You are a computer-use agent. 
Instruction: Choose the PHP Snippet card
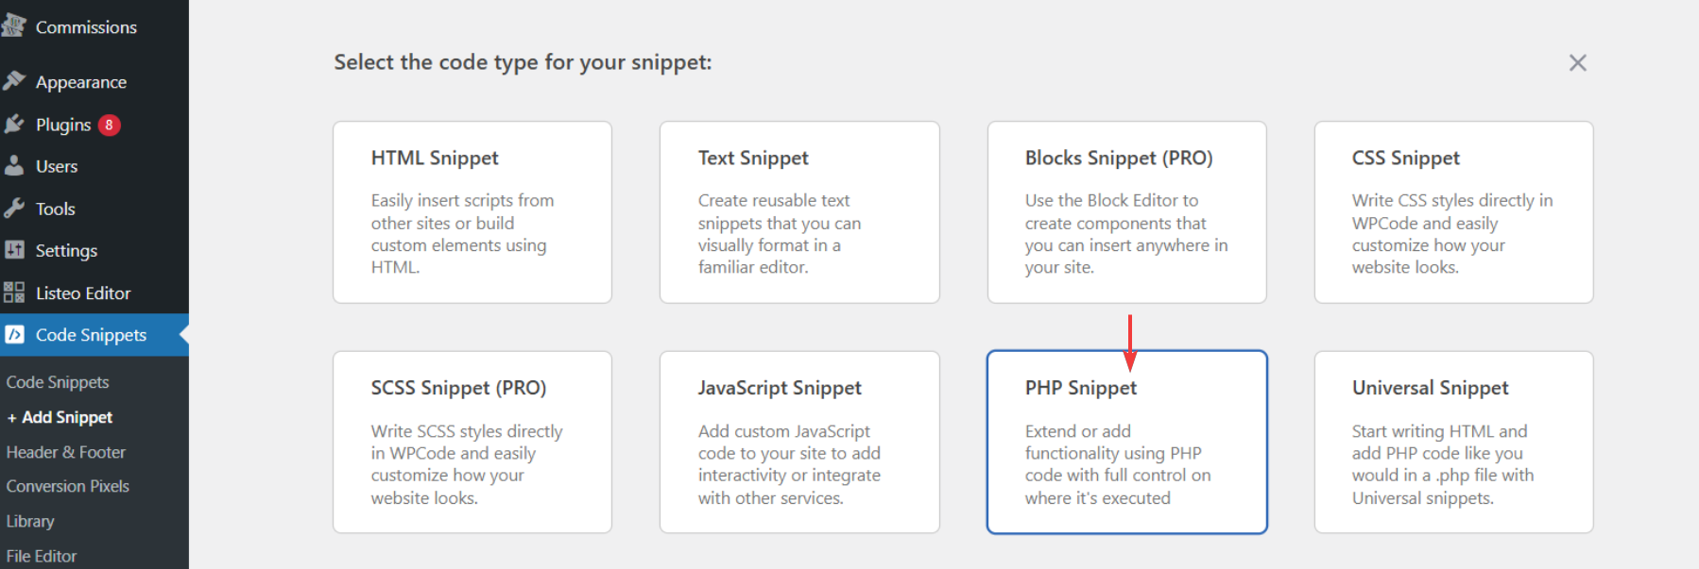pos(1126,442)
